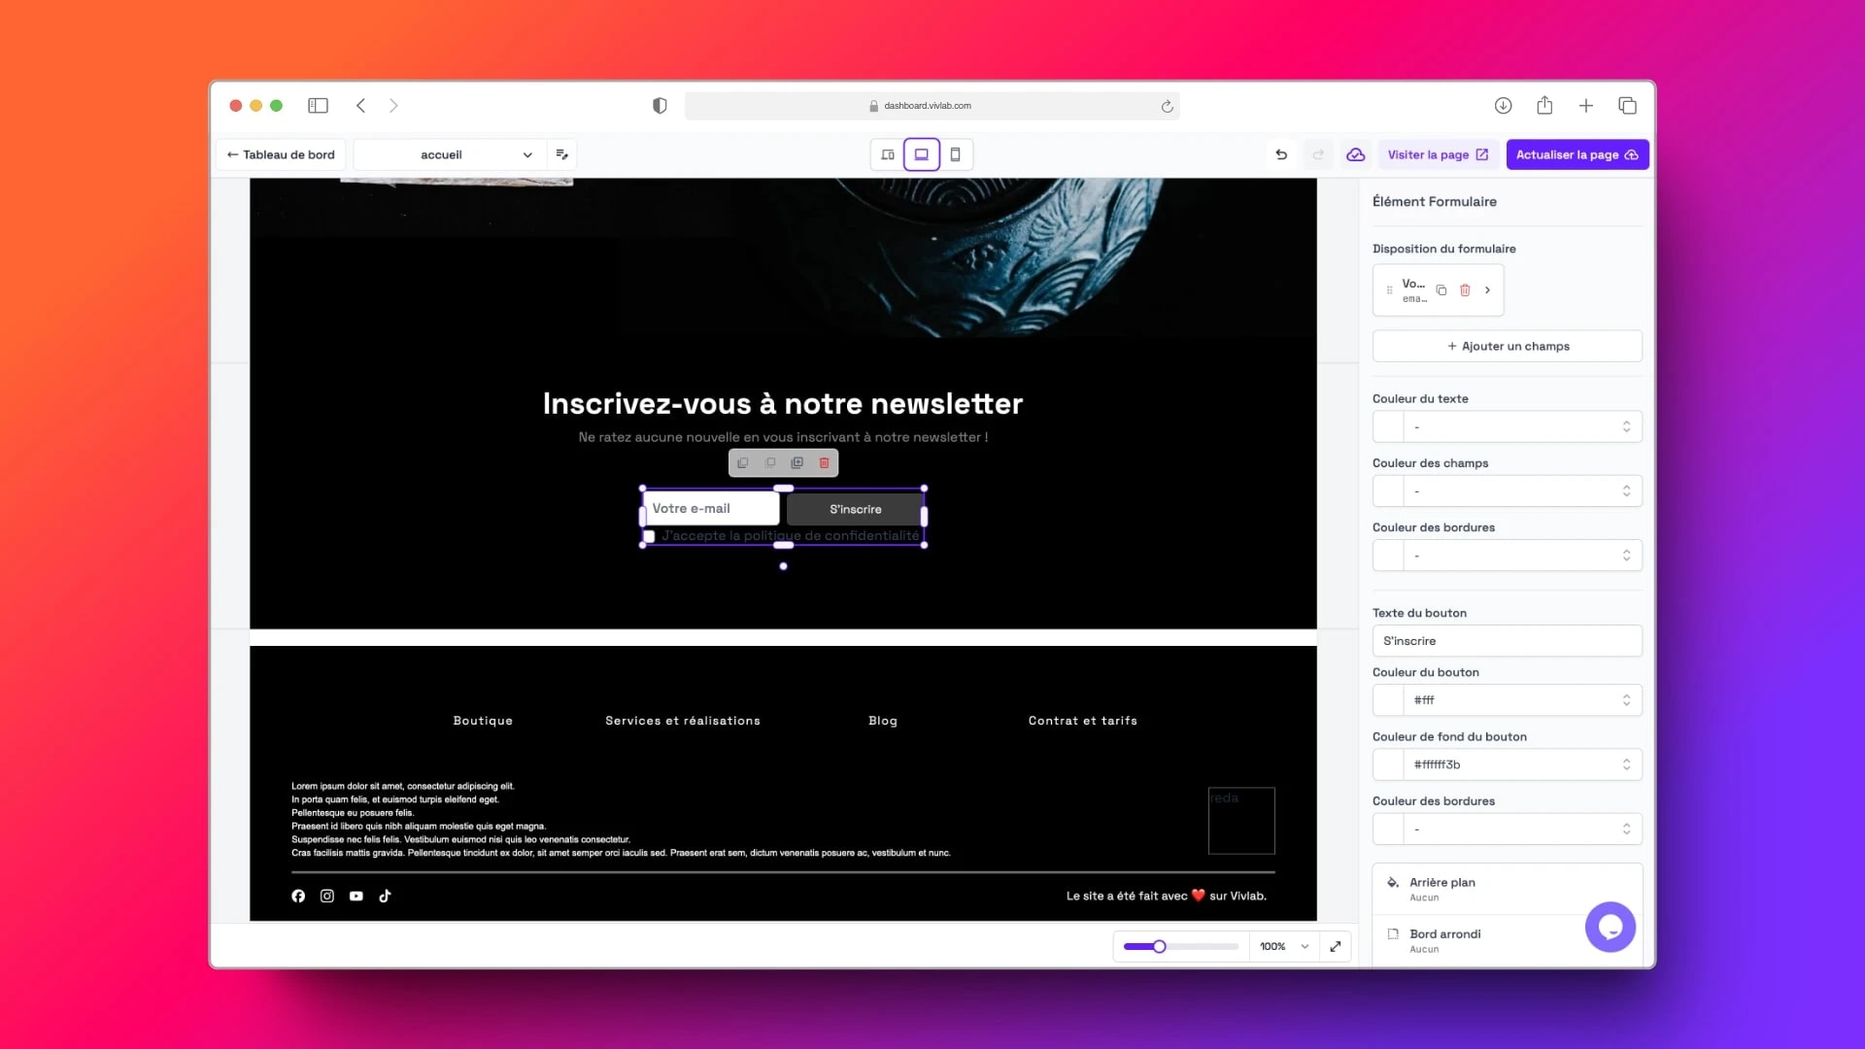Check the privacy policy checkbox

(649, 536)
